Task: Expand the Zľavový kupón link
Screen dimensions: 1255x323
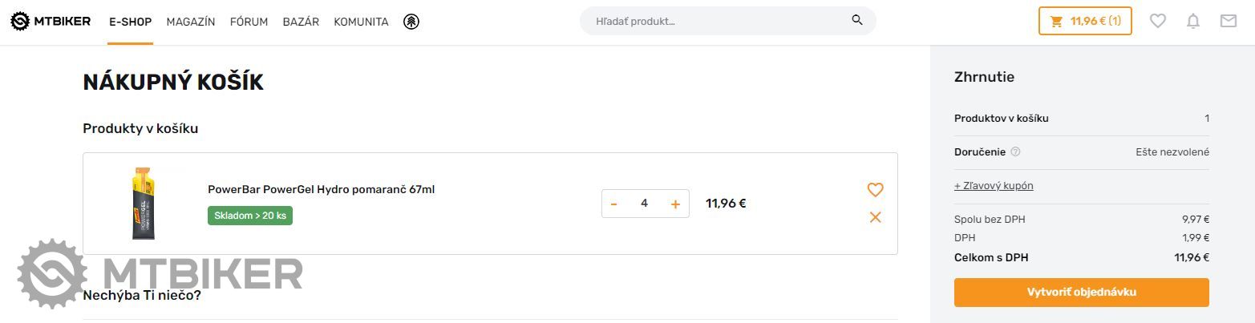Action: [994, 186]
